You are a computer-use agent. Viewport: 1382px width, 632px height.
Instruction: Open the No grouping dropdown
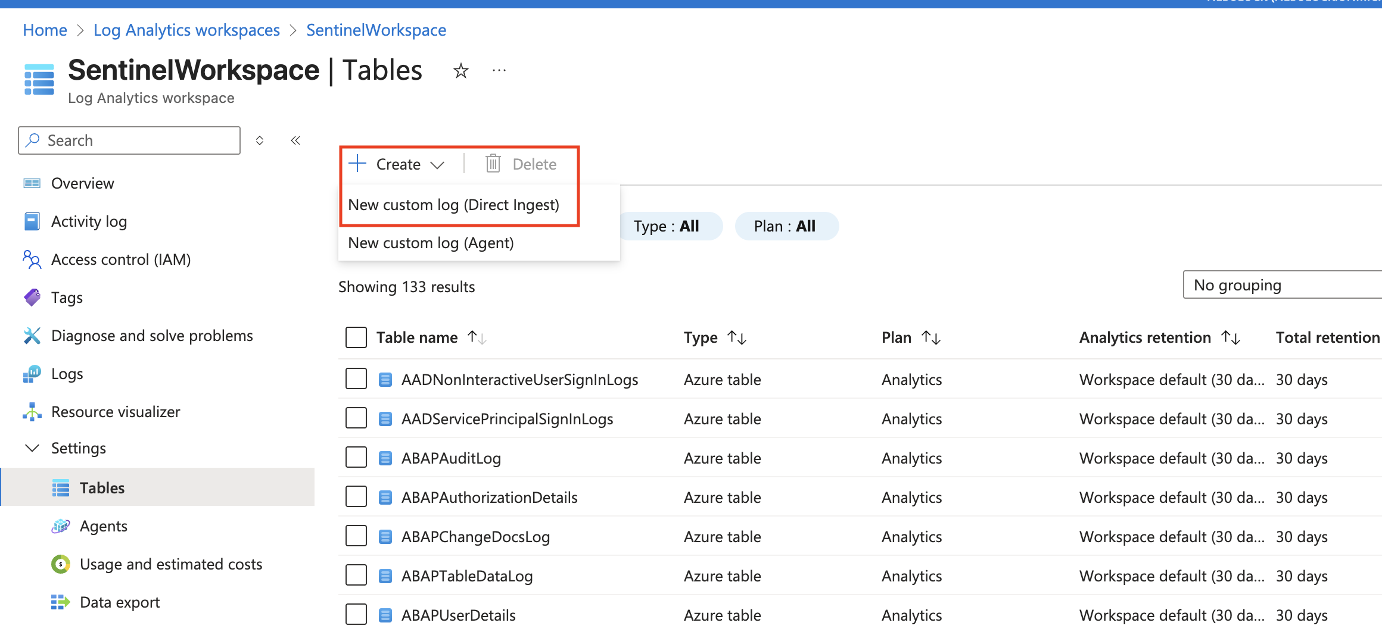click(x=1281, y=285)
